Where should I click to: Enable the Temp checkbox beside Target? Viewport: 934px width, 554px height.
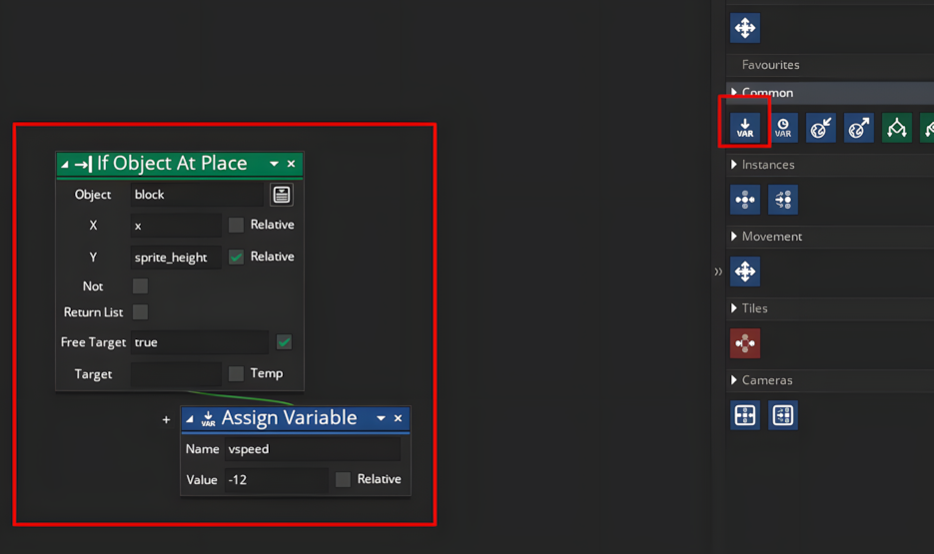coord(237,373)
